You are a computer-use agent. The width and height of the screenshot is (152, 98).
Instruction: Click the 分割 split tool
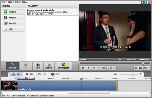tap(16, 74)
